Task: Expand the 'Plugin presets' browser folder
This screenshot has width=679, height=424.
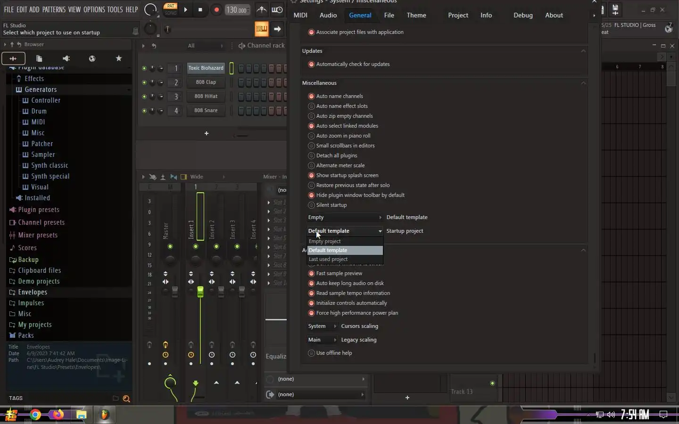Action: pyautogui.click(x=39, y=210)
